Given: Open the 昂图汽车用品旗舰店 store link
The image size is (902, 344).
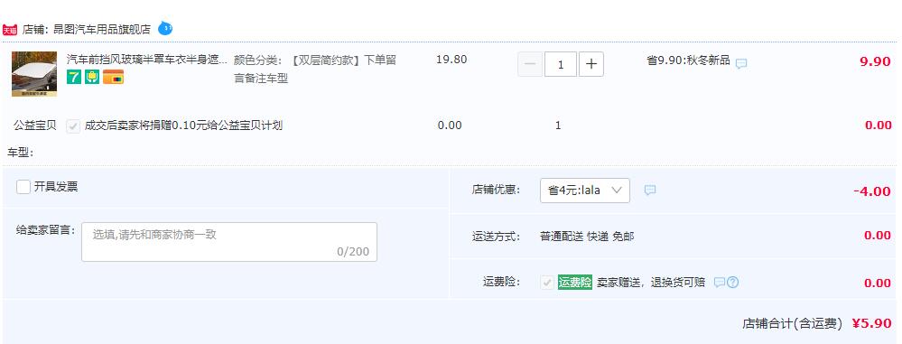Looking at the screenshot, I should pos(102,29).
